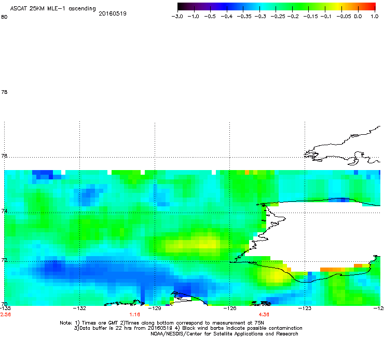
Task: Select the "-126" longitude axis label
Action: click(230, 308)
